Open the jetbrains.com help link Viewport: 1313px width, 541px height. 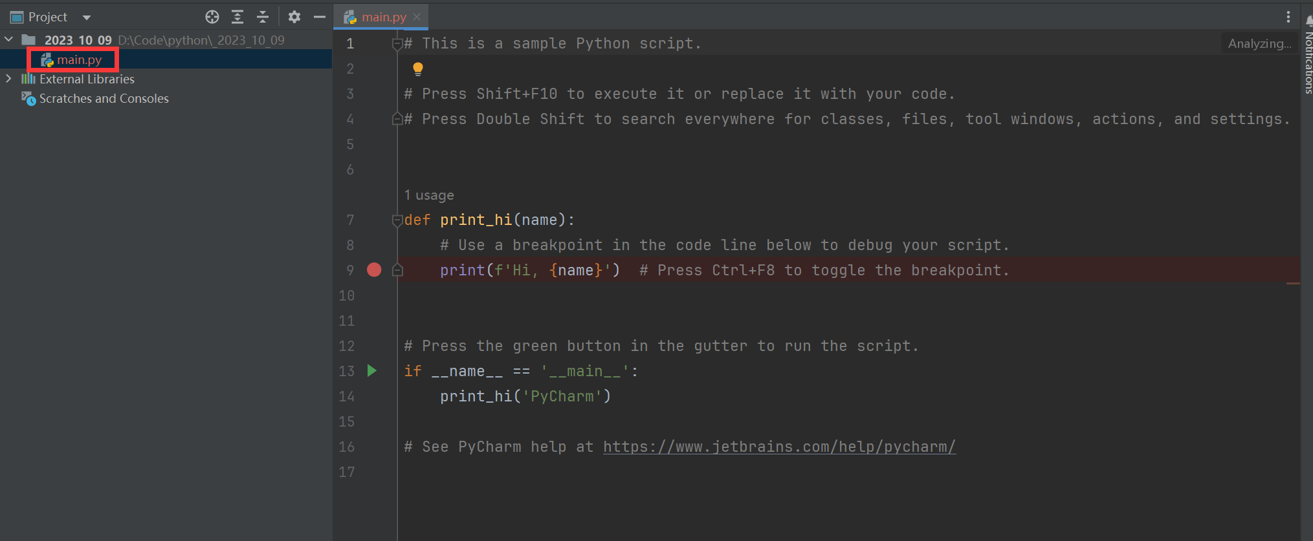click(779, 447)
